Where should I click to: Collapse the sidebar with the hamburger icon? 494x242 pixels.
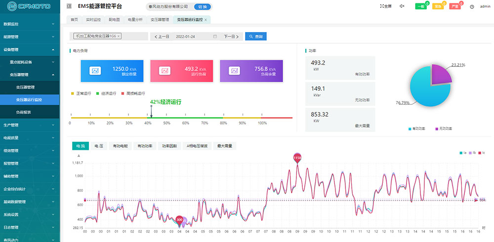click(69, 6)
